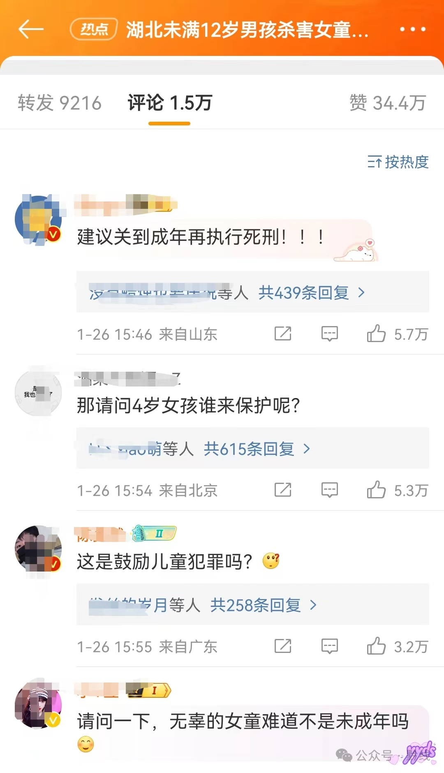The image size is (444, 773).
Task: Expand 共439条回复 replies
Action: [312, 293]
